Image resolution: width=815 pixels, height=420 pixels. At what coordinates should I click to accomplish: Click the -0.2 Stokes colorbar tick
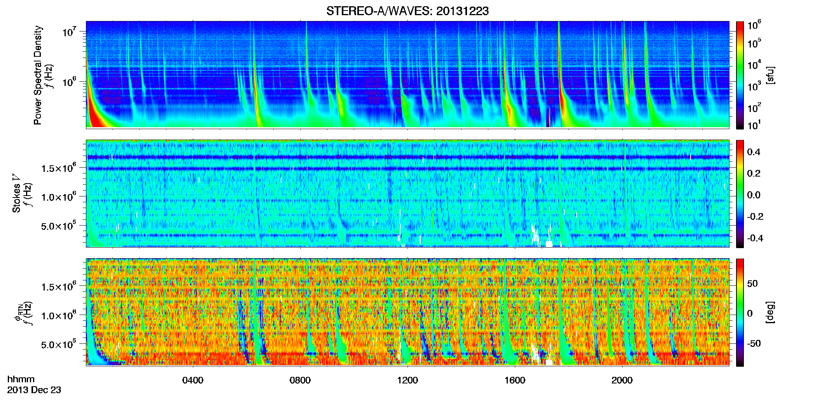pyautogui.click(x=755, y=217)
